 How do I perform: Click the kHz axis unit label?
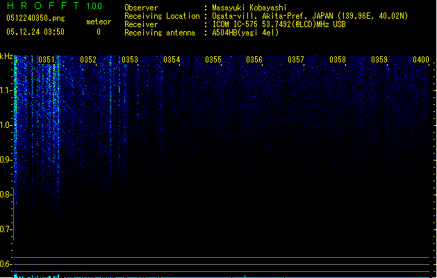point(6,56)
